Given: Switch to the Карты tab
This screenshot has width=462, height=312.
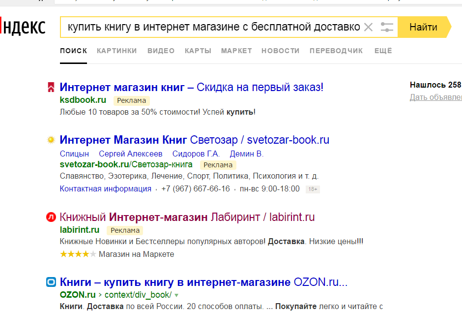Looking at the screenshot, I should (x=198, y=51).
